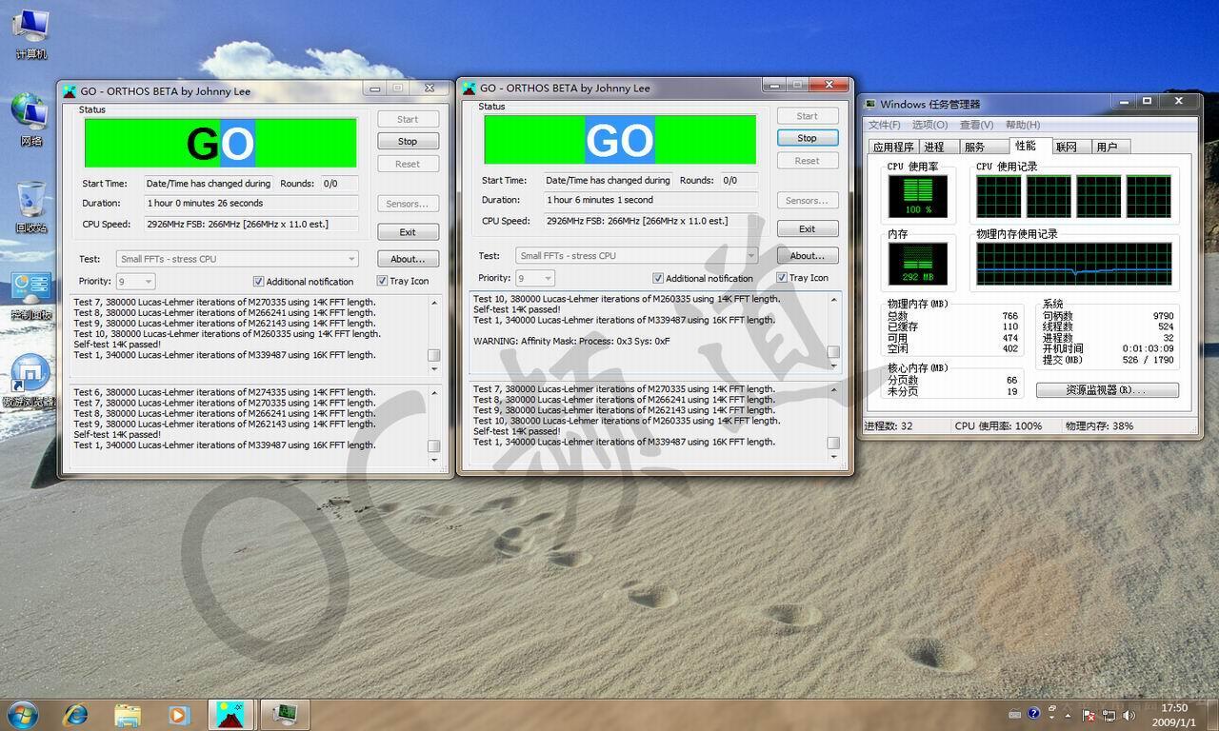Launch Windows Media Player from taskbar
Screen dimensions: 1219x731
click(178, 714)
